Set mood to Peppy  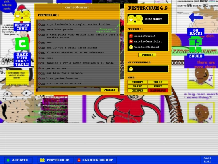158,86
